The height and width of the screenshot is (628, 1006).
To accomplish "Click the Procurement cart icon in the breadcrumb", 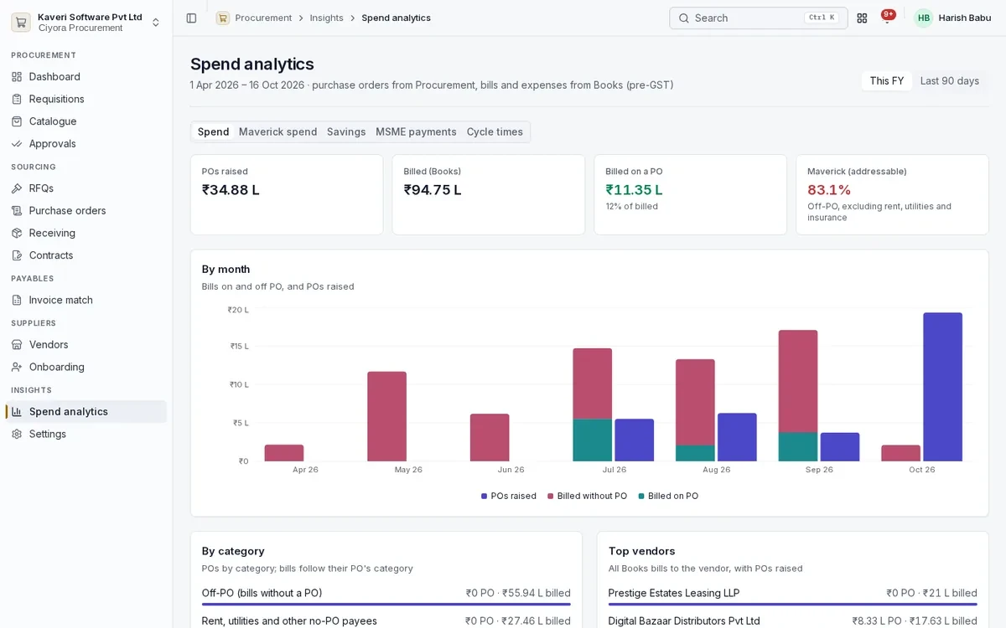I will 223,18.
